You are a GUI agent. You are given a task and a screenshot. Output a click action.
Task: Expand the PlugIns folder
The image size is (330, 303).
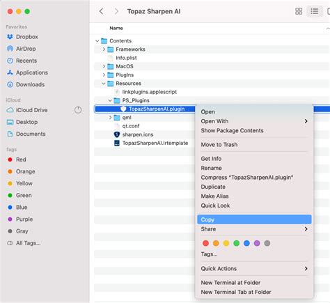pyautogui.click(x=104, y=75)
